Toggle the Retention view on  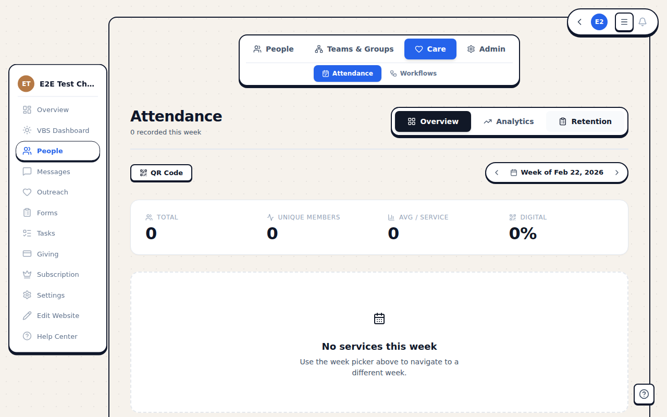[x=585, y=121]
